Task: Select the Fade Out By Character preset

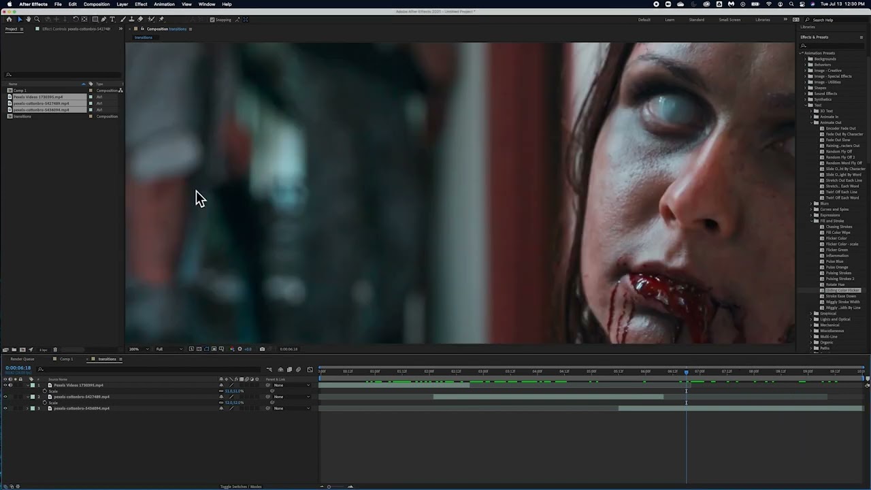Action: click(844, 134)
